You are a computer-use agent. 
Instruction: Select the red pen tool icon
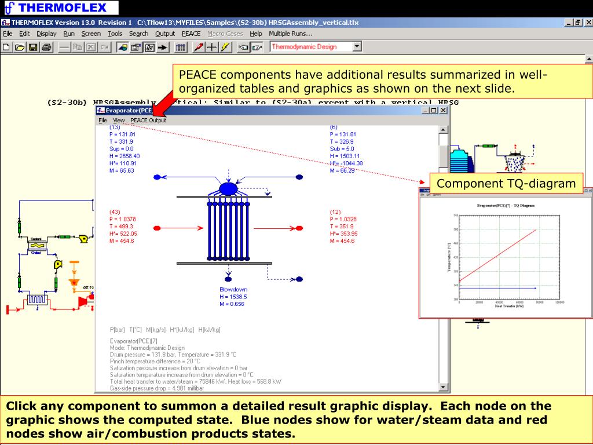pyautogui.click(x=198, y=47)
